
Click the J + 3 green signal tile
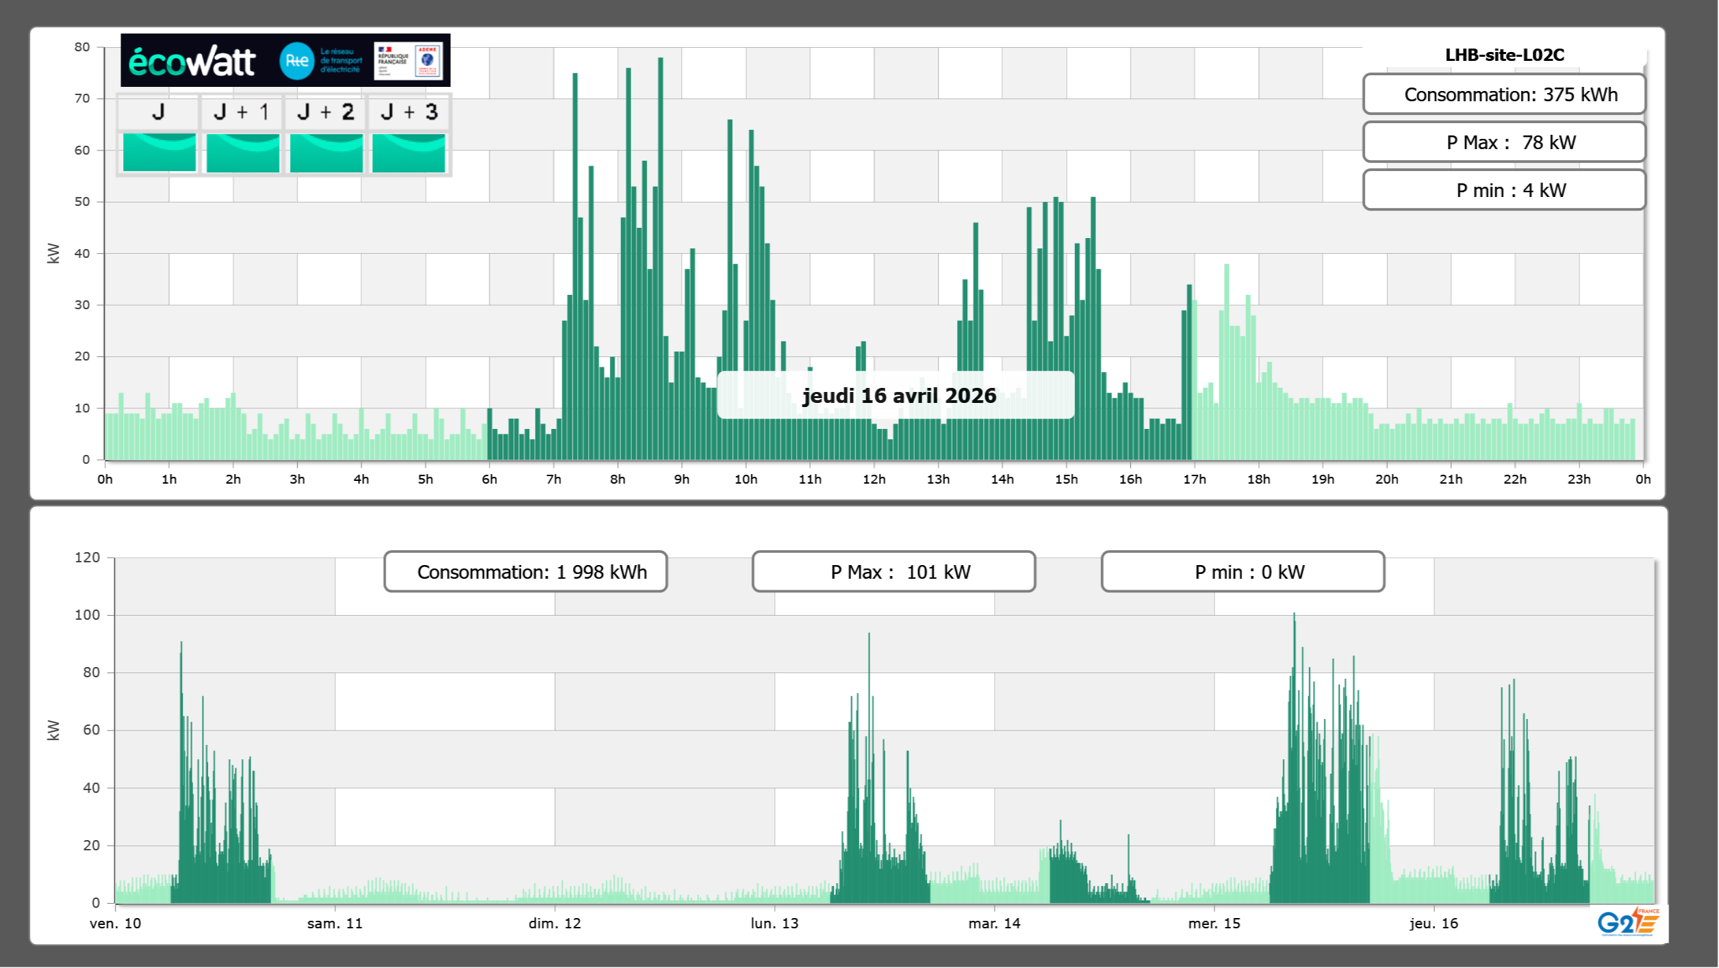(x=409, y=153)
